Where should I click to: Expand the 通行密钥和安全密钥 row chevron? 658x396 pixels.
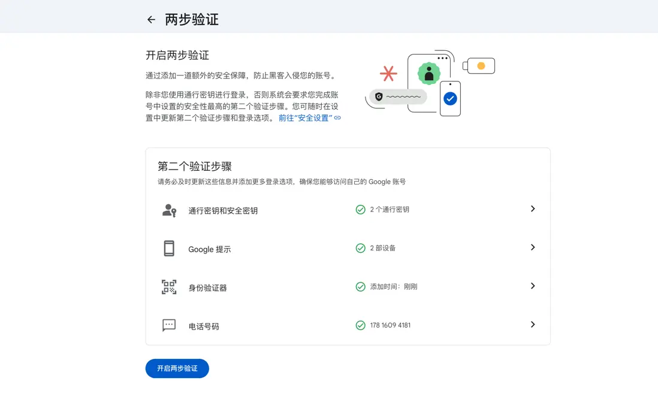tap(533, 208)
